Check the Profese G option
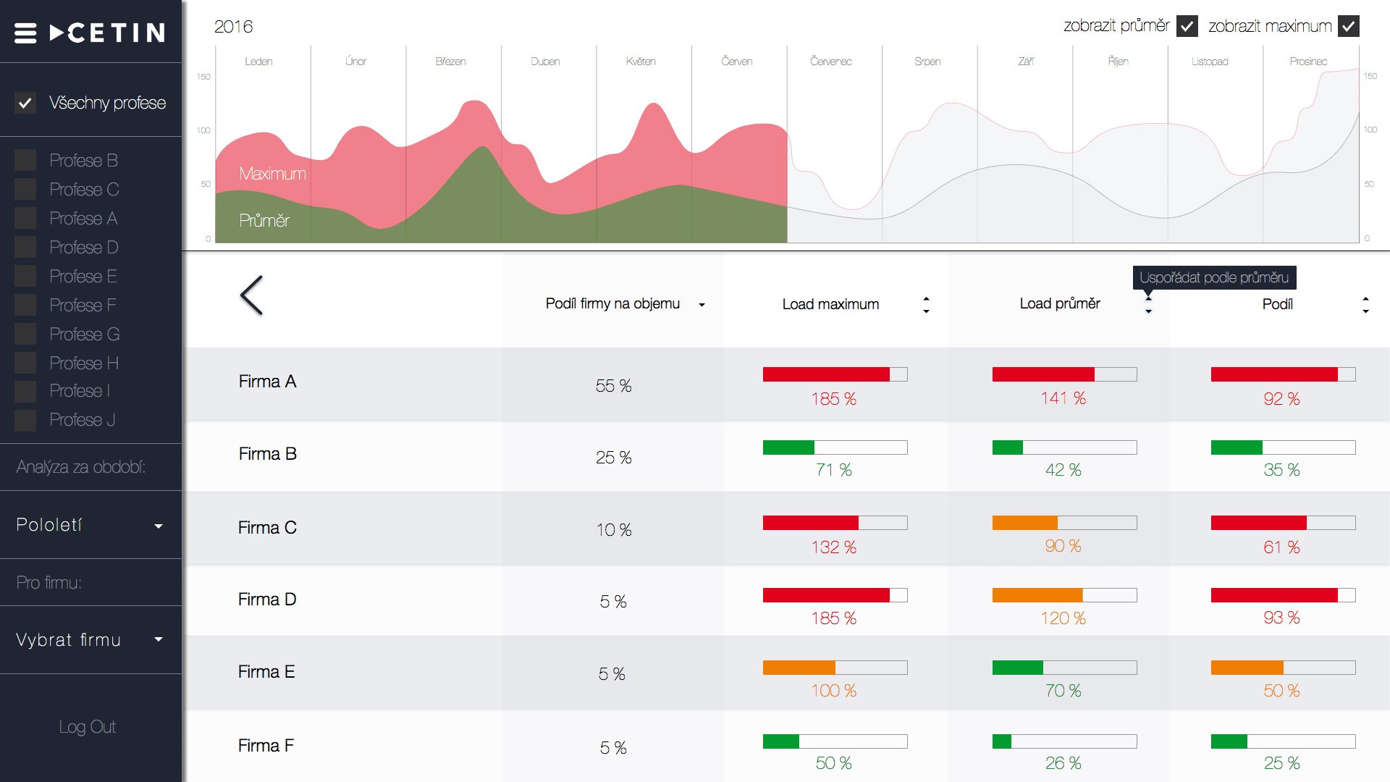This screenshot has width=1390, height=782. (25, 334)
